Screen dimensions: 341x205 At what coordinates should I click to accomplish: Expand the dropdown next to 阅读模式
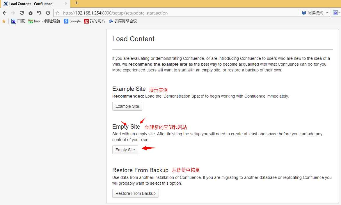click(327, 13)
